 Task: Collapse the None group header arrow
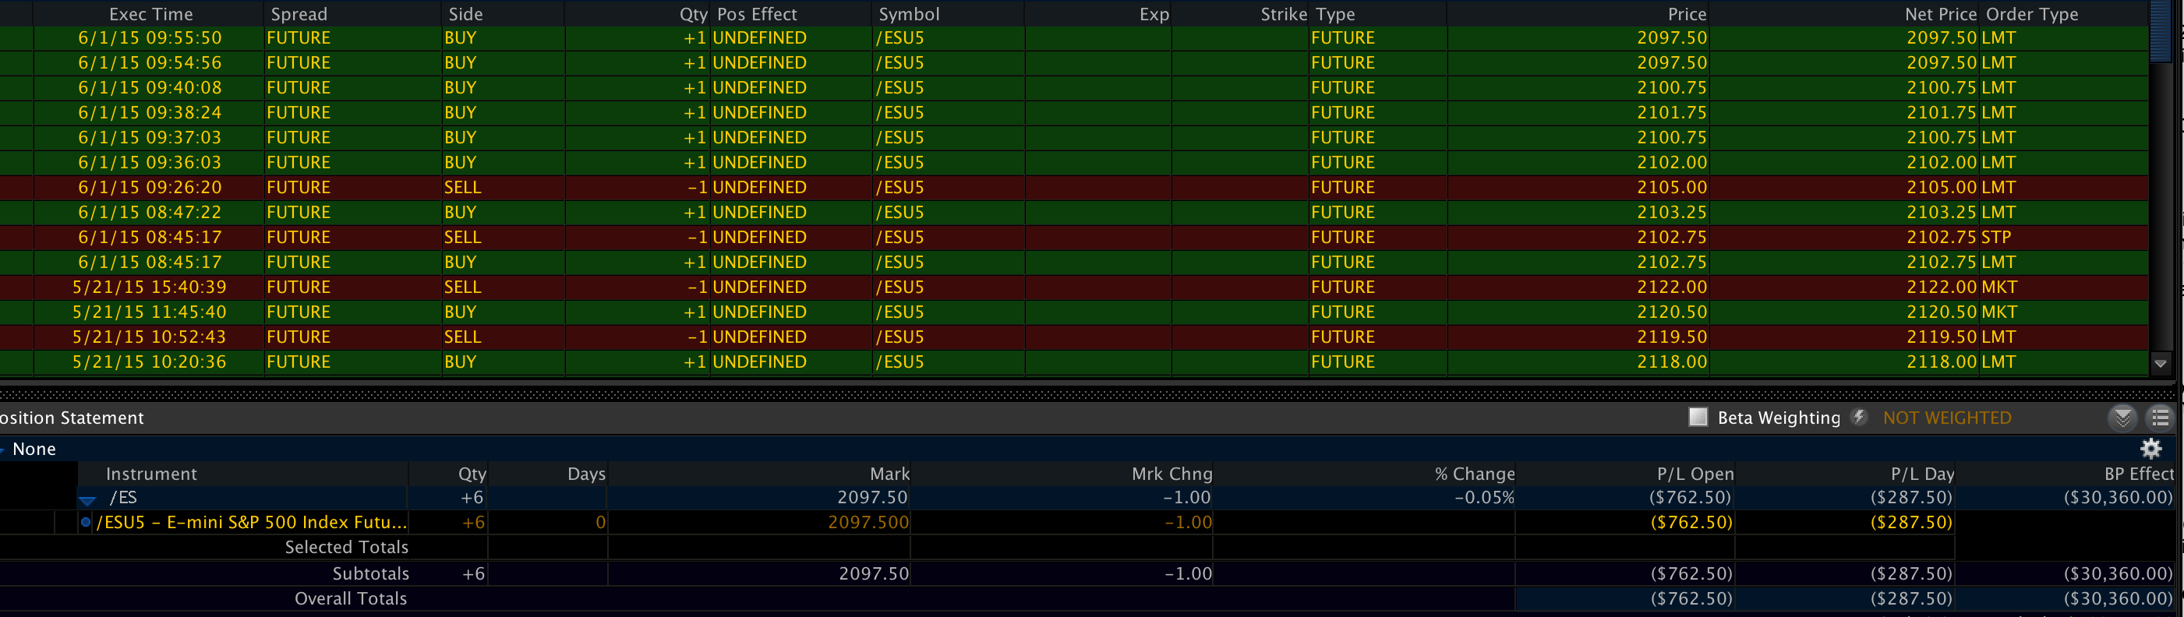point(2,450)
